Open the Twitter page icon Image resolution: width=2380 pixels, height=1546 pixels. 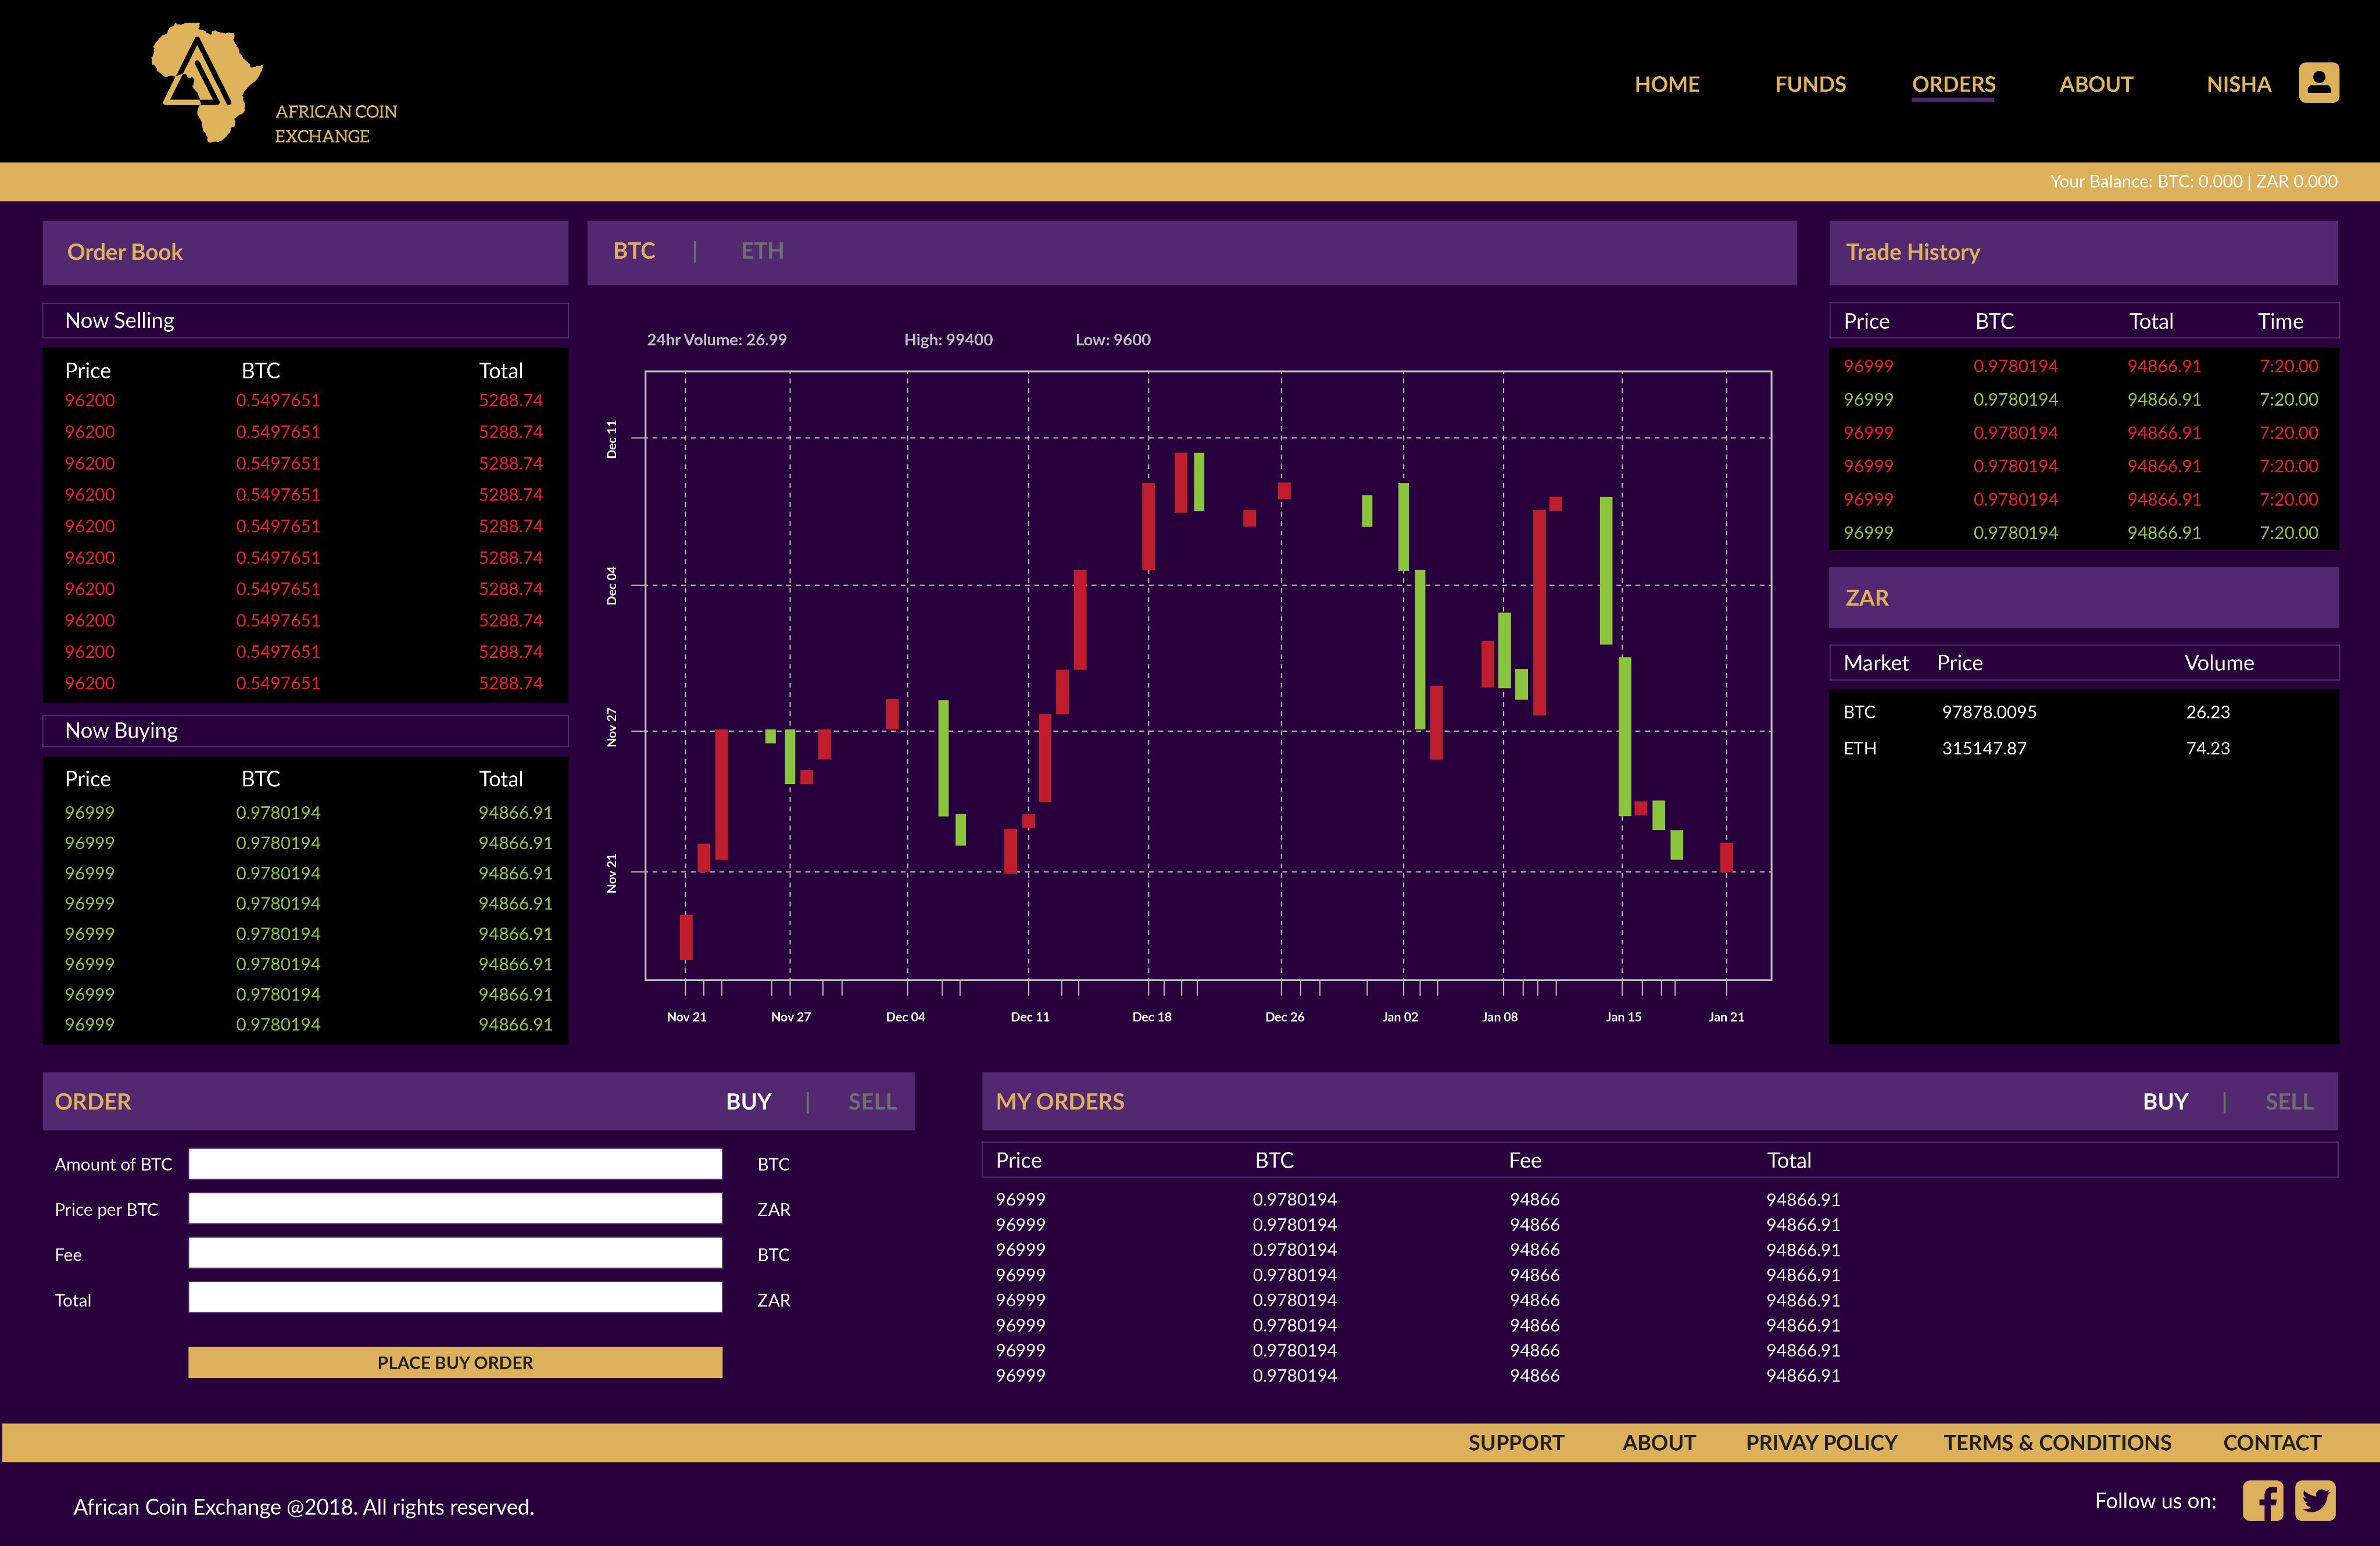[2315, 1501]
